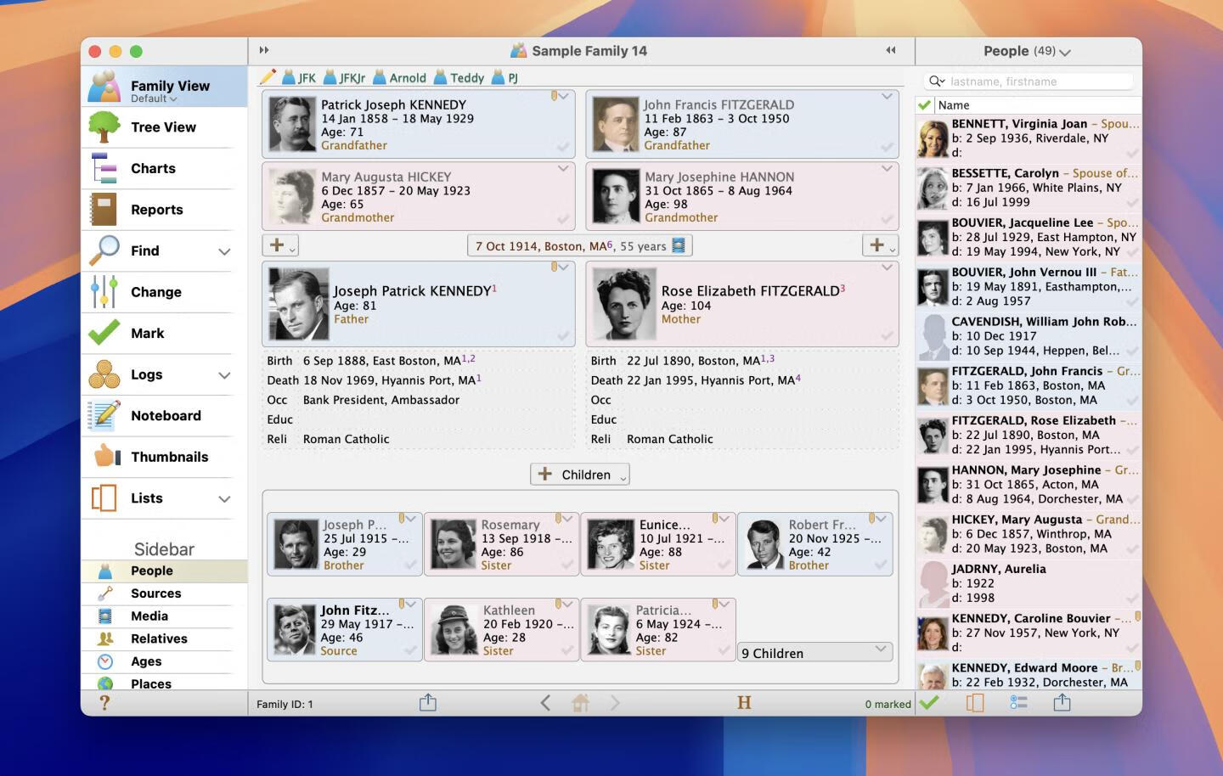Open Sources in the sidebar
Image resolution: width=1223 pixels, height=776 pixels.
157,593
